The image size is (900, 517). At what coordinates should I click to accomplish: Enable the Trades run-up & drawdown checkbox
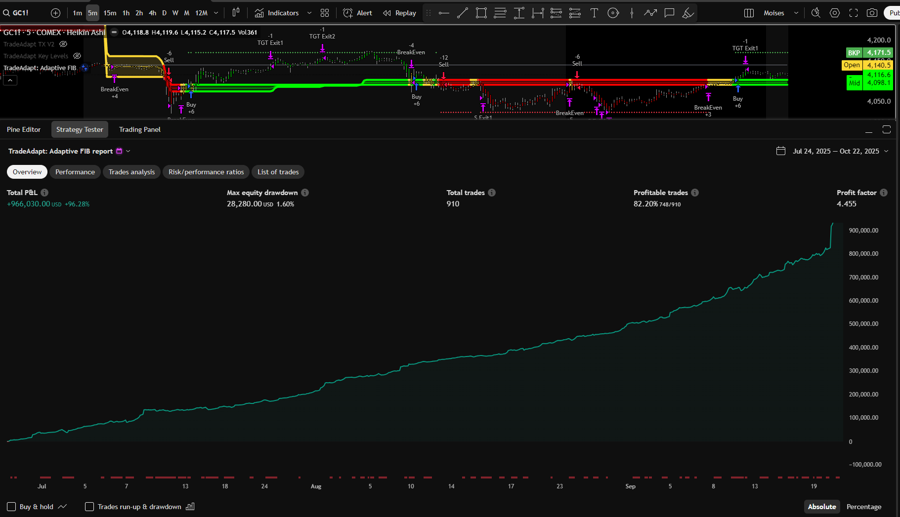click(89, 507)
